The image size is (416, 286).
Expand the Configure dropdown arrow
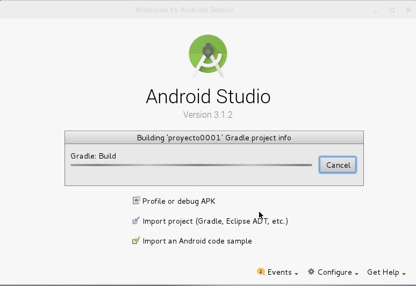(356, 274)
